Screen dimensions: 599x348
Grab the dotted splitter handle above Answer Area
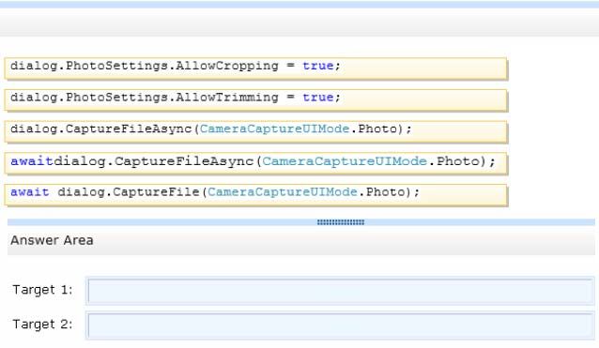coord(341,222)
